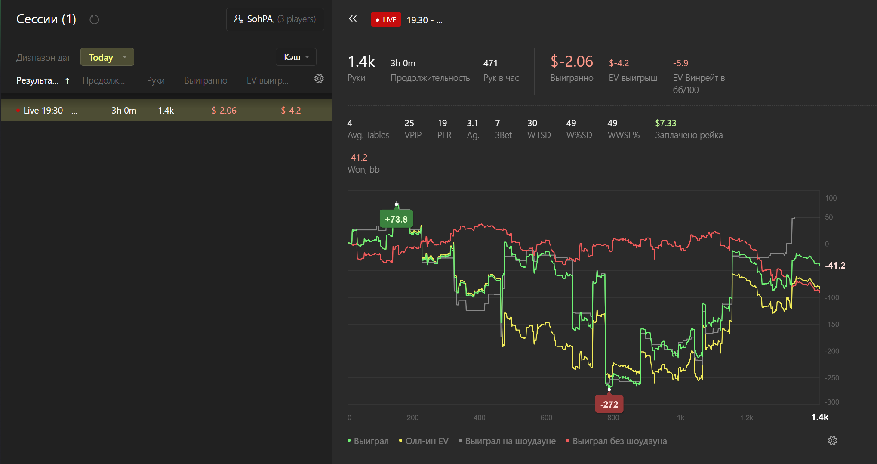The width and height of the screenshot is (877, 464).
Task: Click the 1.4k end label on the x-axis
Action: [819, 417]
